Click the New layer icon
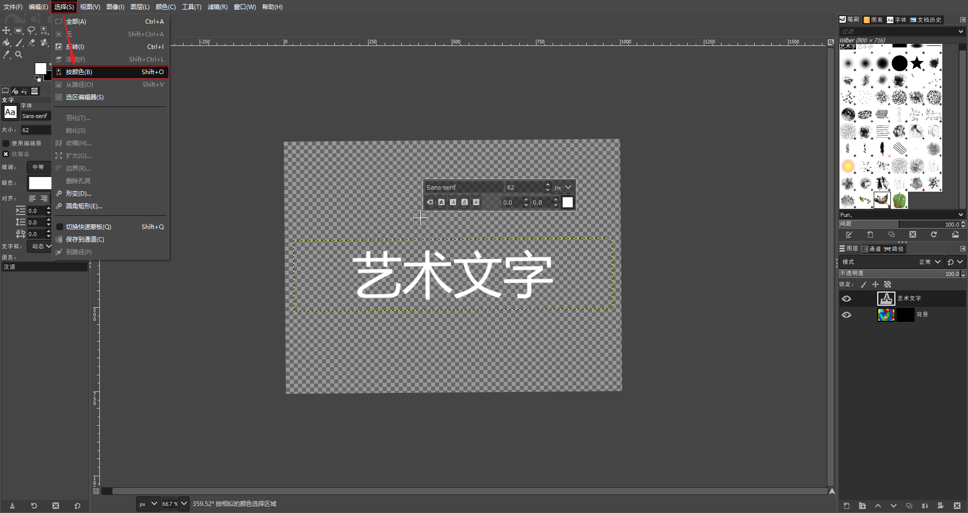The width and height of the screenshot is (968, 513). [x=846, y=505]
